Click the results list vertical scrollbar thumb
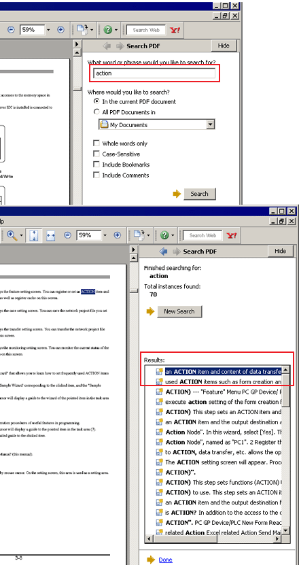Viewport: 299px width, 565px height. tap(285, 390)
